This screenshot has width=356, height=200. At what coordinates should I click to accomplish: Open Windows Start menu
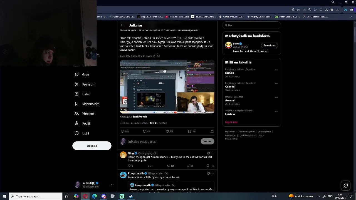[4, 196]
